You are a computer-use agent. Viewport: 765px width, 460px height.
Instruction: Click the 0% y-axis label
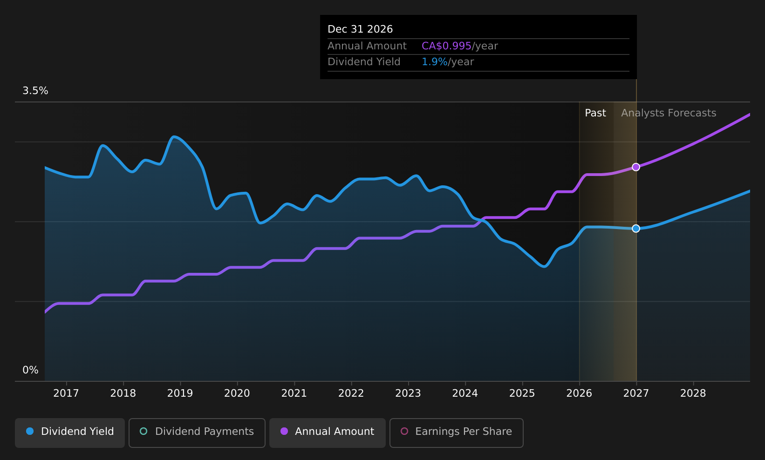[31, 370]
